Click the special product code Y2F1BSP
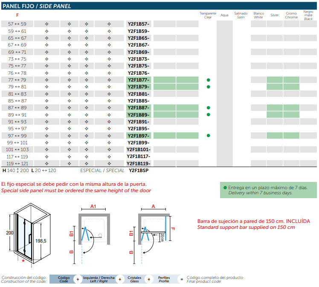This screenshot has height=287, width=319. click(x=139, y=170)
